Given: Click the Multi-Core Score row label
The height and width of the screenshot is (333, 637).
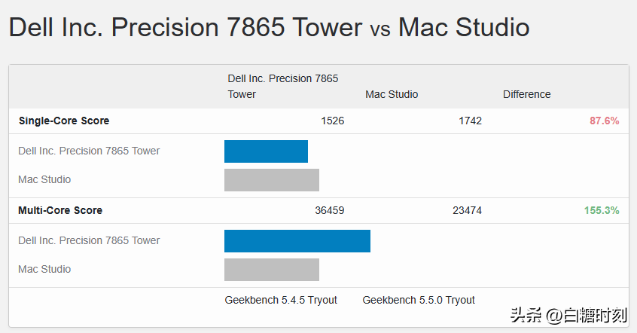Looking at the screenshot, I should tap(60, 210).
